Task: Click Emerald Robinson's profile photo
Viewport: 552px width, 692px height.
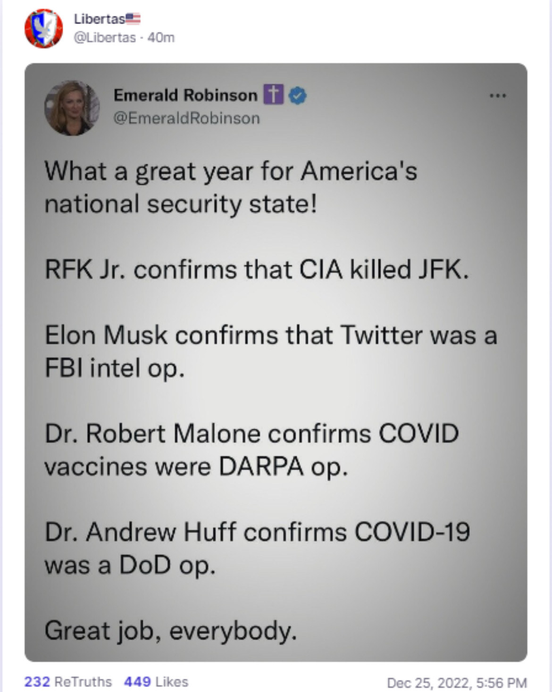Action: 72,108
